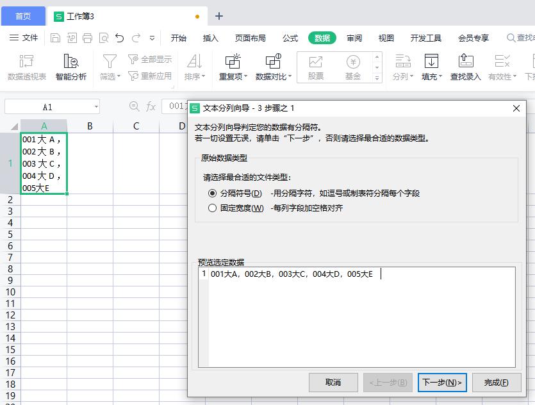Click the 基金 fund data icon
The height and width of the screenshot is (405, 535).
[352, 67]
